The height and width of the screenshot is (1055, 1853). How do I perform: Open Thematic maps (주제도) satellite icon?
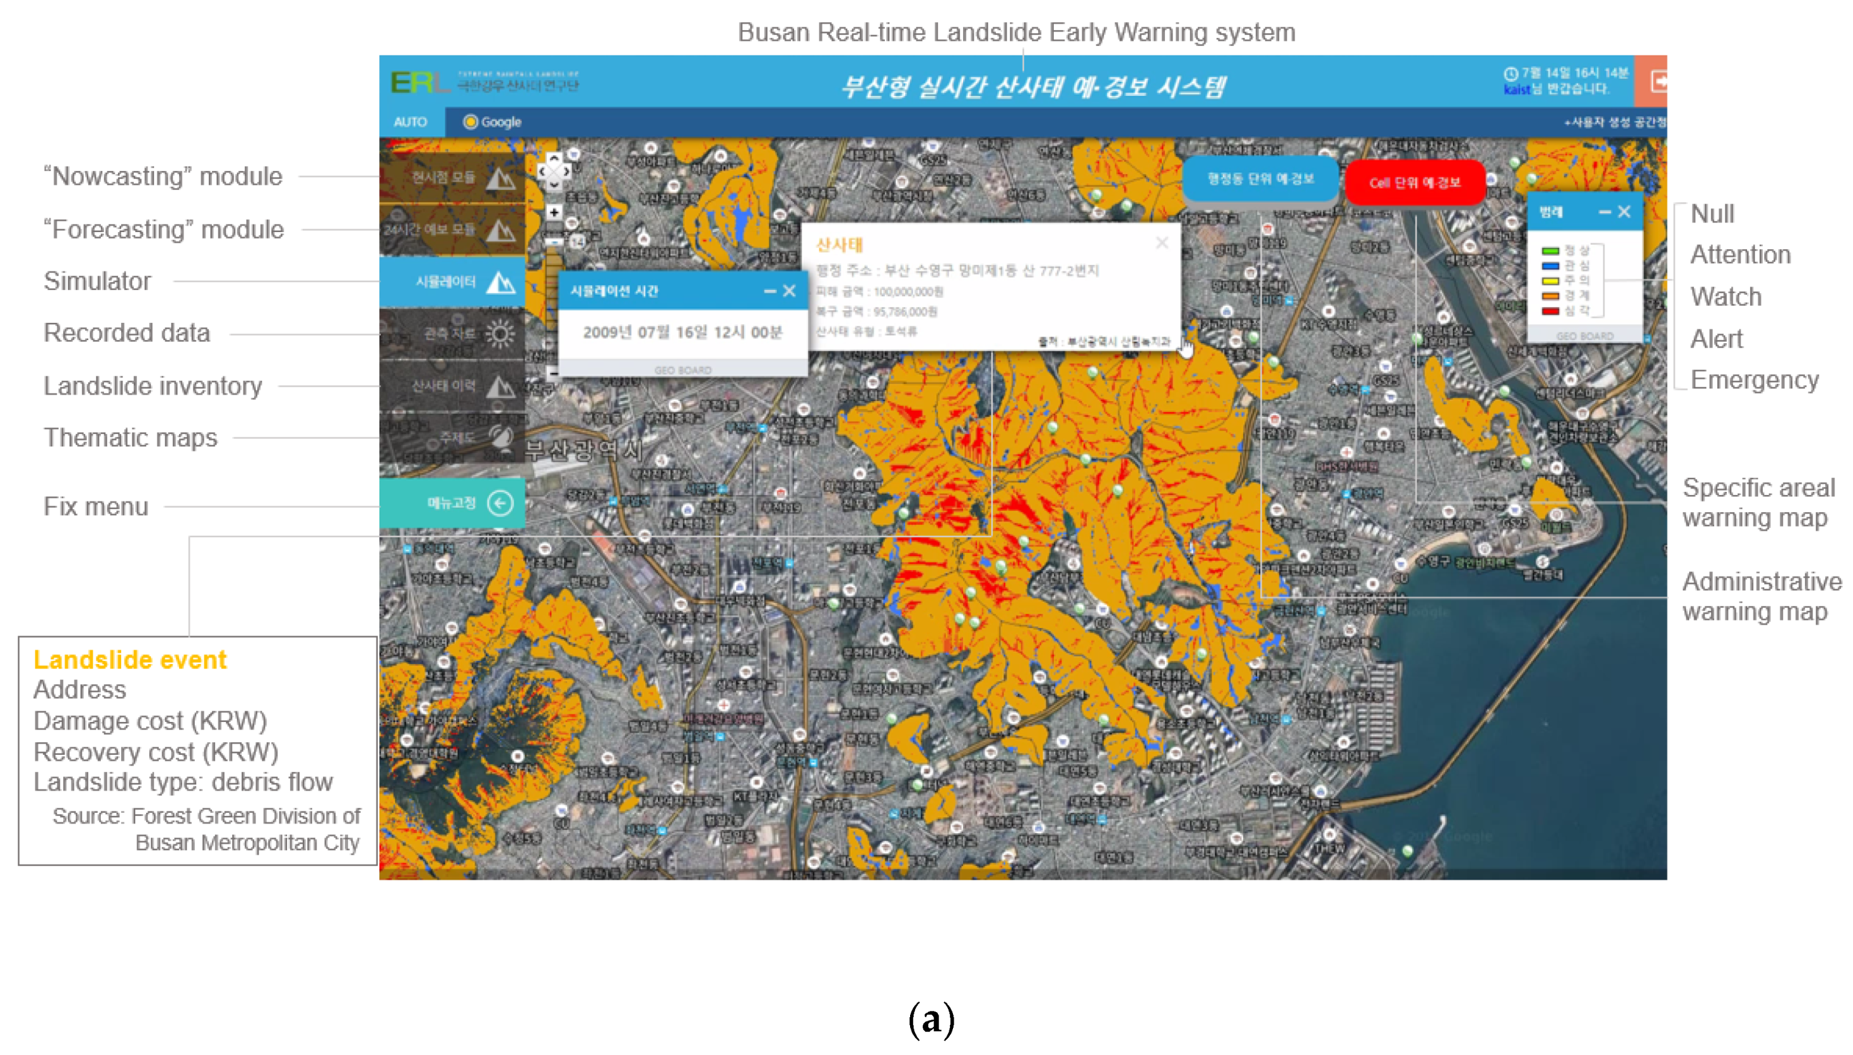click(500, 437)
